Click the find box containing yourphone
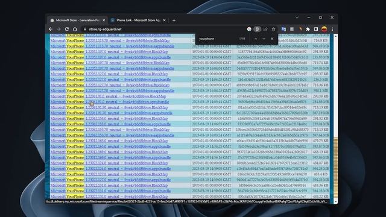Screen dimensions: 386x217 point(217,39)
